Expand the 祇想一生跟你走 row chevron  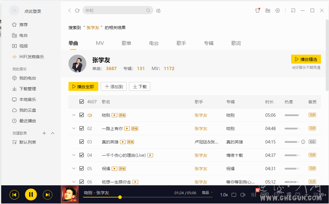point(74,182)
